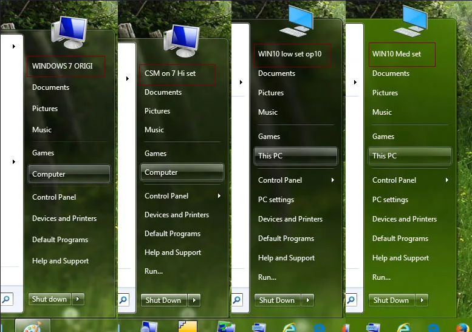Screen dimensions: 472x332
Task: Choose Run... in CSM on 7 Hi set menu
Action: tap(154, 271)
